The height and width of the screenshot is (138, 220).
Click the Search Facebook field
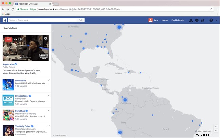pos(43,20)
